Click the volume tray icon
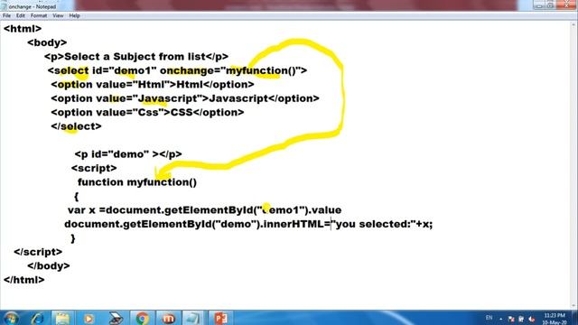The height and width of the screenshot is (325, 578). [531, 319]
